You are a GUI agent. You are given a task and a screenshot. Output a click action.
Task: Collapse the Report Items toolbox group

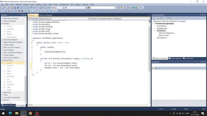click(2, 60)
